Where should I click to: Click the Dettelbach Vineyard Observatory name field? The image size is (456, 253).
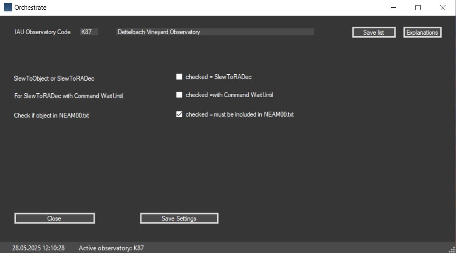pos(214,32)
